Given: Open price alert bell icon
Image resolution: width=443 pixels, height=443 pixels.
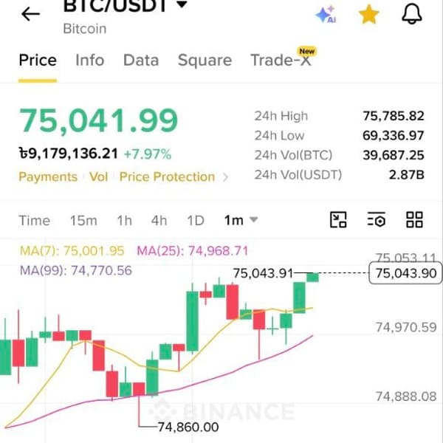Looking at the screenshot, I should (412, 14).
